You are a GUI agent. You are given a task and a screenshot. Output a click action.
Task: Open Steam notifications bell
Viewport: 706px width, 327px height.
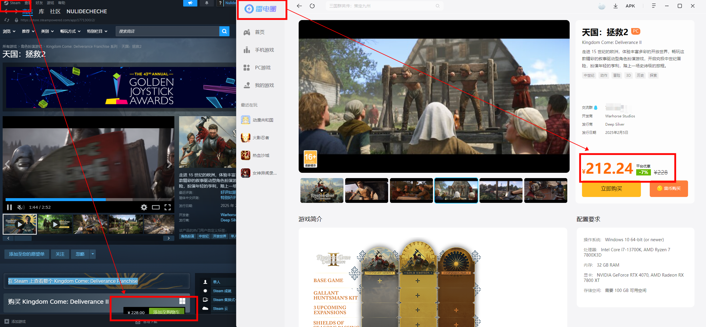[x=207, y=3]
